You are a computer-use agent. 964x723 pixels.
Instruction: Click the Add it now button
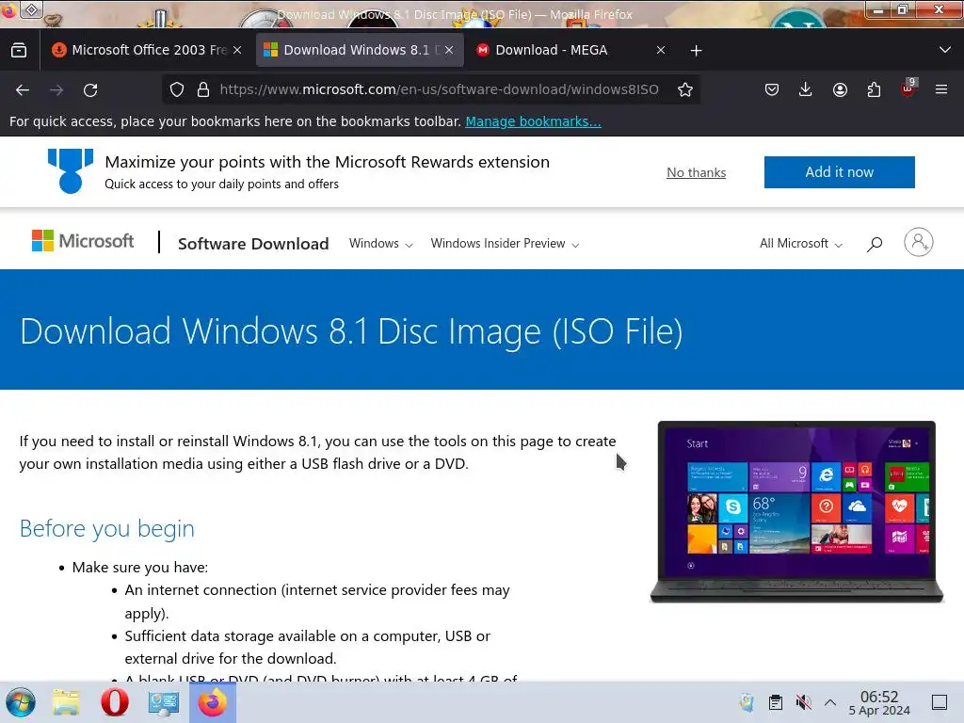[x=839, y=172]
